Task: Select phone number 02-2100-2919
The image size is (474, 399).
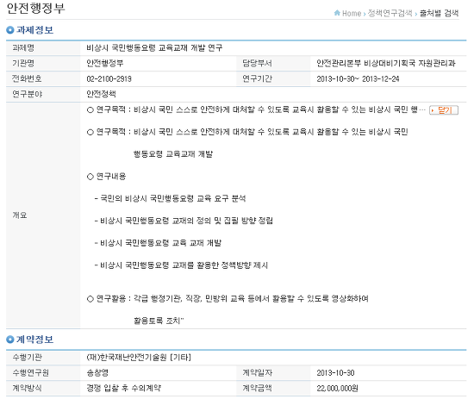Action: [x=109, y=79]
